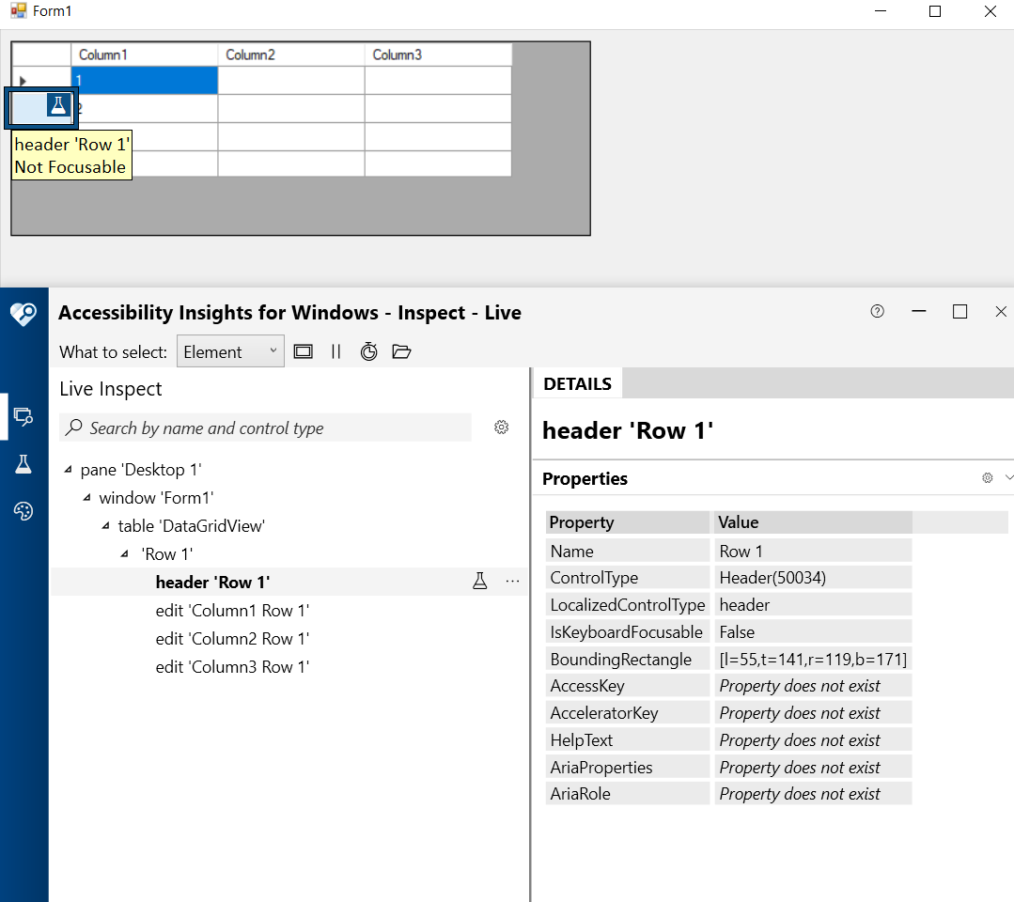The width and height of the screenshot is (1014, 902).
Task: Open the 'What to select' Element dropdown
Action: click(230, 351)
